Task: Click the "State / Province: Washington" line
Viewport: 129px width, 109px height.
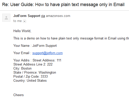Action: (x=35, y=73)
